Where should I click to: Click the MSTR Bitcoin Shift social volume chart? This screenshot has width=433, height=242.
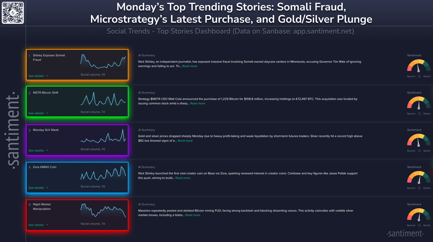pyautogui.click(x=103, y=99)
